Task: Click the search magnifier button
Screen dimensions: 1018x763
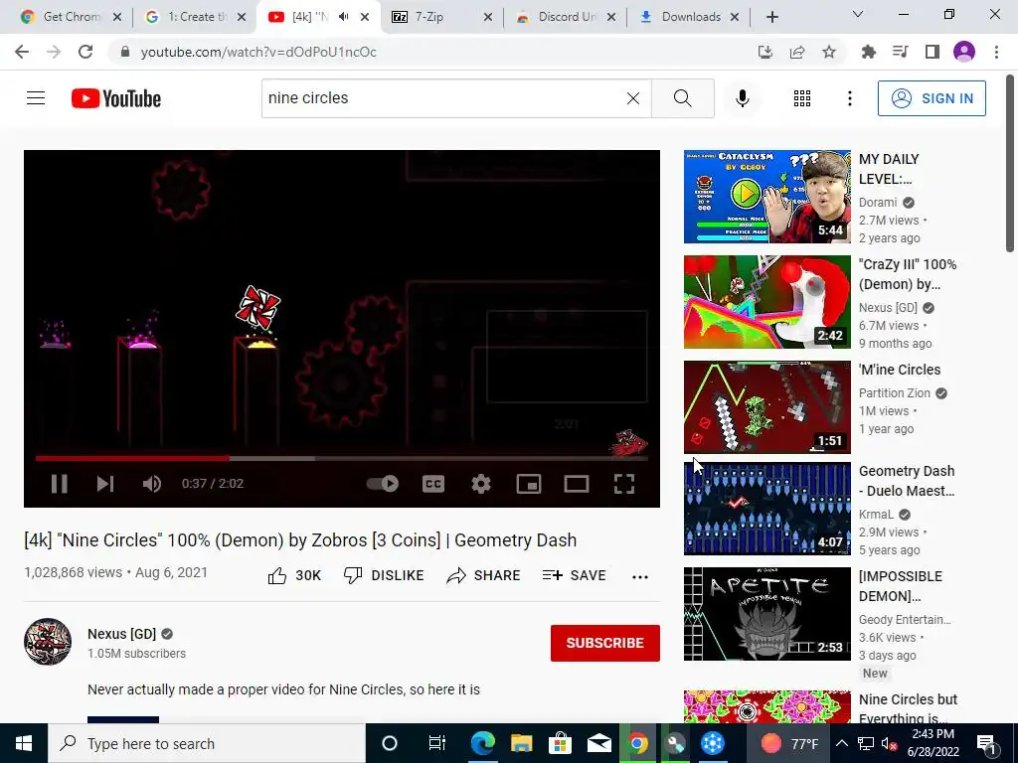Action: pos(682,98)
